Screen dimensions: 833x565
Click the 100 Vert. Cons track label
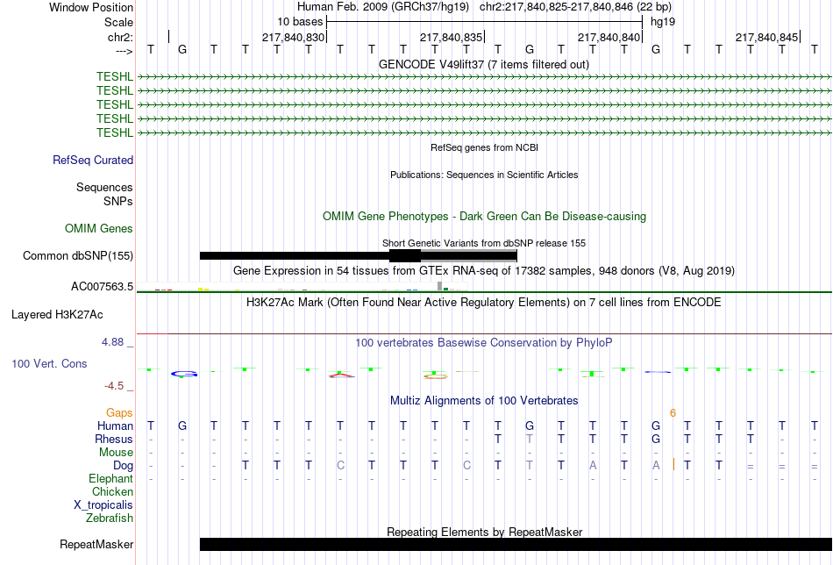tap(49, 363)
